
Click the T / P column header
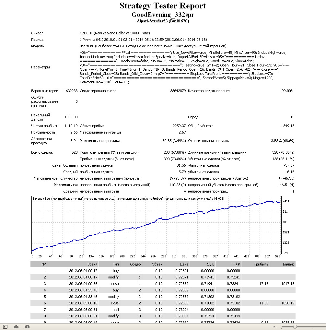tap(228, 264)
